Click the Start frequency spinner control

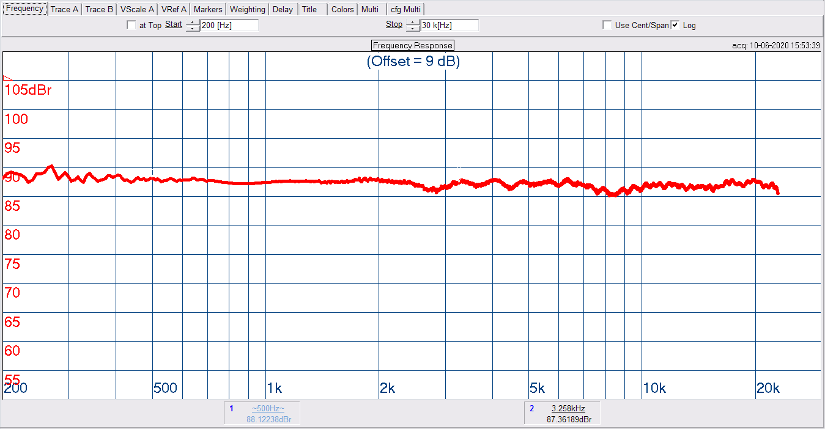pyautogui.click(x=193, y=26)
